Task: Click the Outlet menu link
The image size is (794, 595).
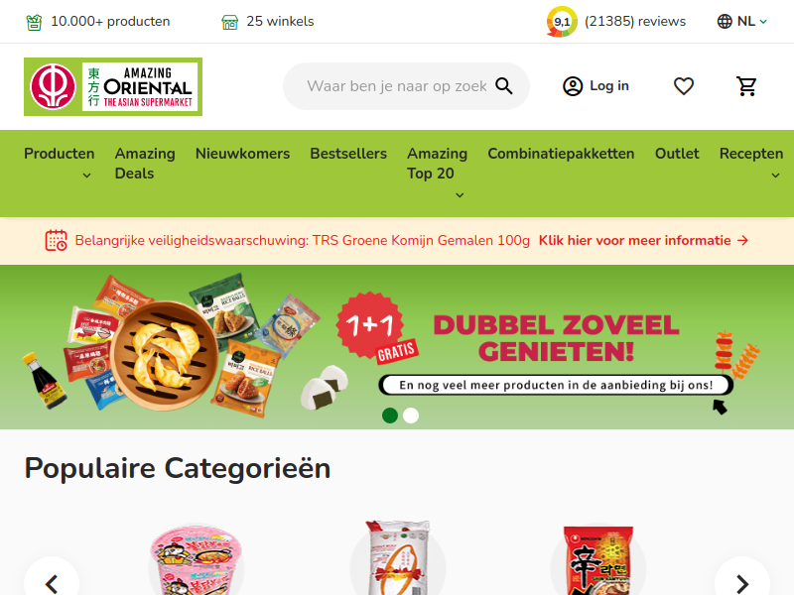Action: [677, 154]
